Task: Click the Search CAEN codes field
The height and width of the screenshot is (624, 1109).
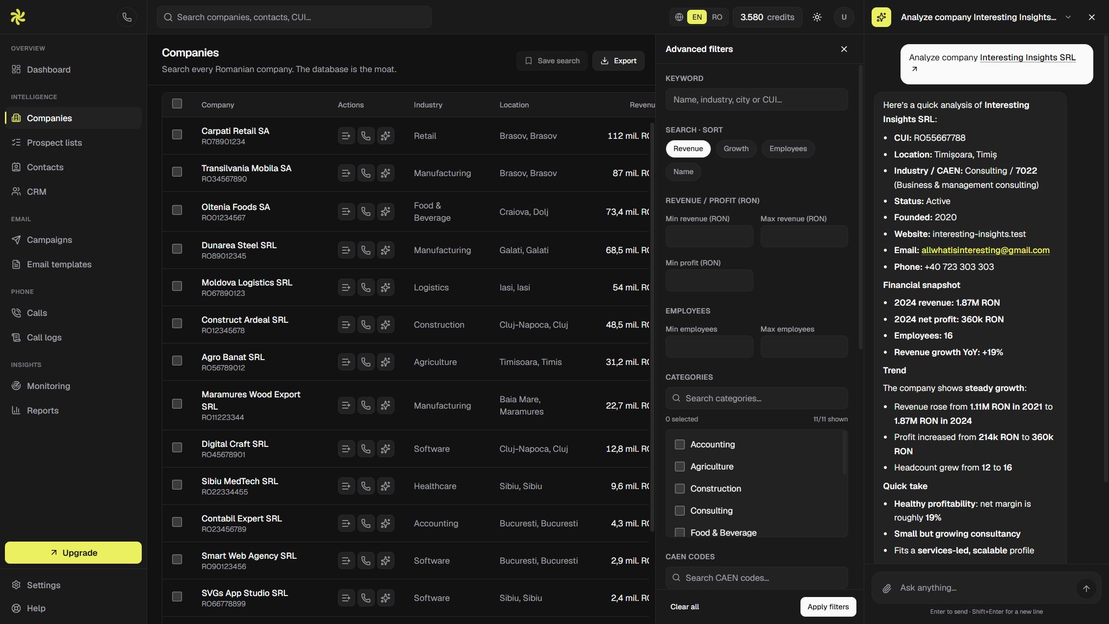Action: (756, 578)
